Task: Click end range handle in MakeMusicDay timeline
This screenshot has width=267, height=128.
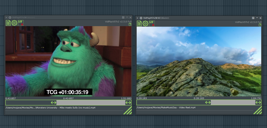Action: pos(258,102)
